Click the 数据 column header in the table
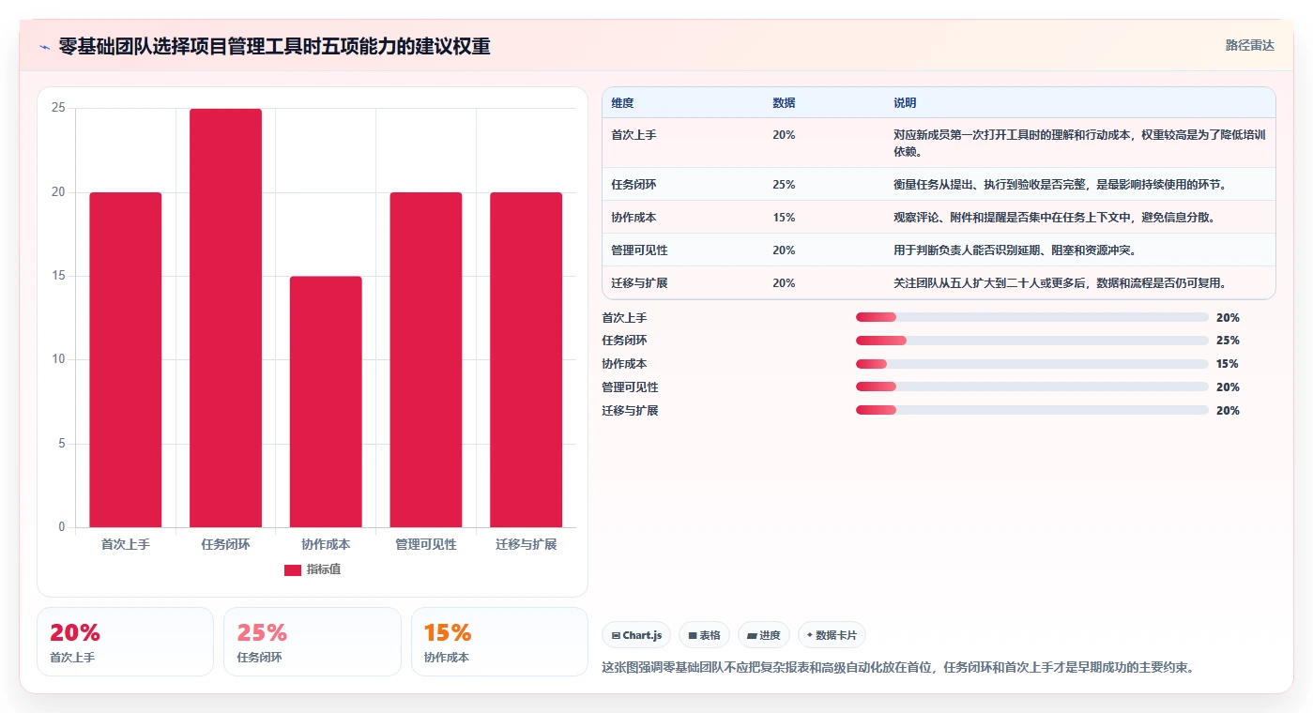1313x713 pixels. [784, 102]
